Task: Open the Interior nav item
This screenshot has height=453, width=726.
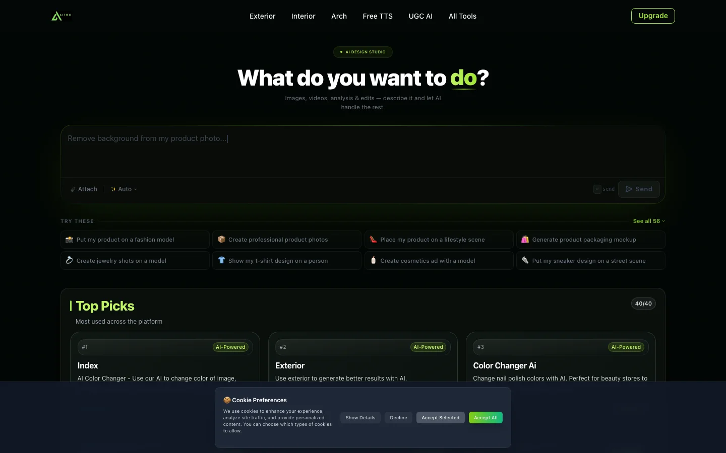Action: (304, 16)
